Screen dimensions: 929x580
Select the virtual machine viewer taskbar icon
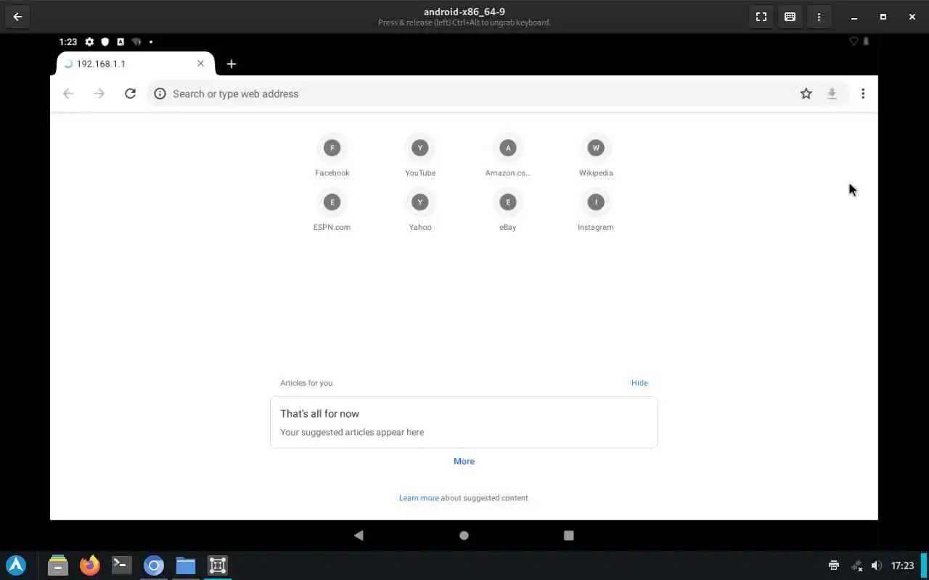(218, 565)
